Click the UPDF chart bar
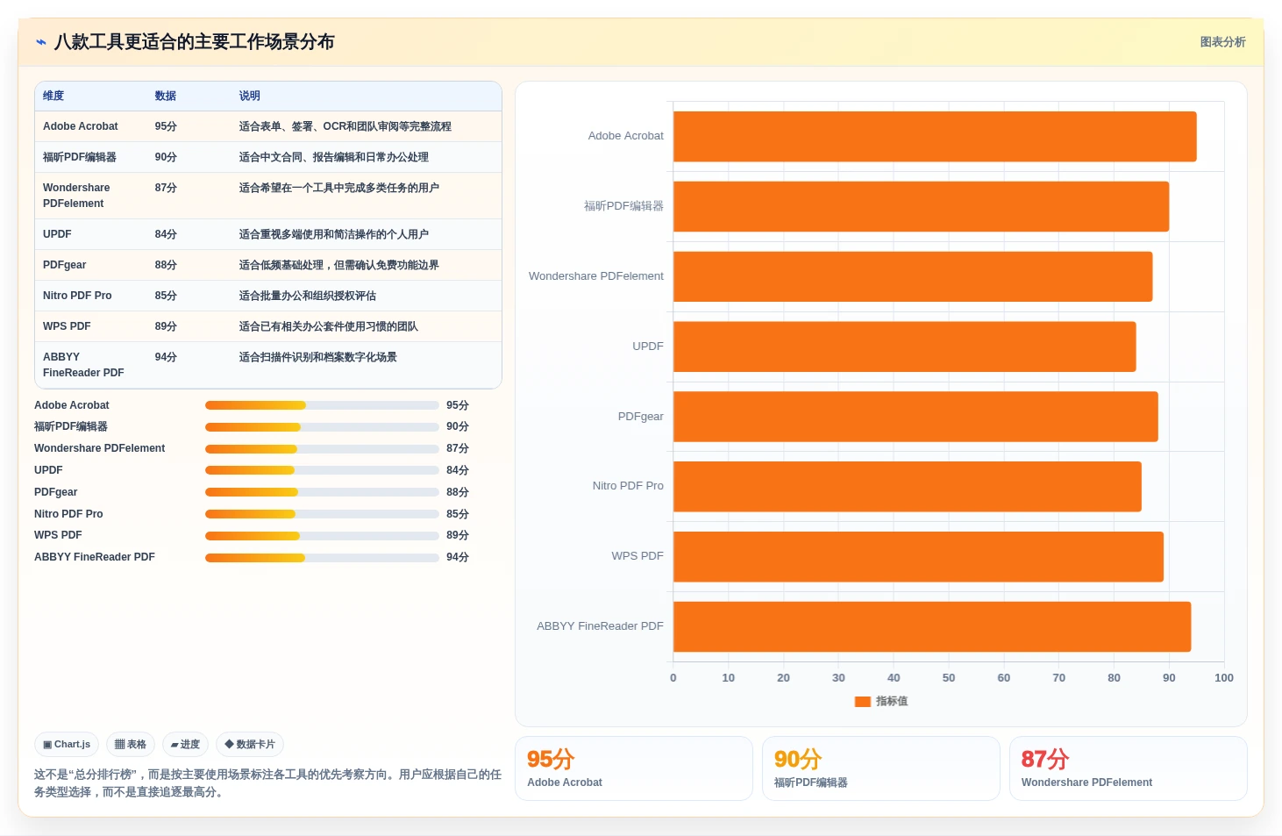 (905, 347)
